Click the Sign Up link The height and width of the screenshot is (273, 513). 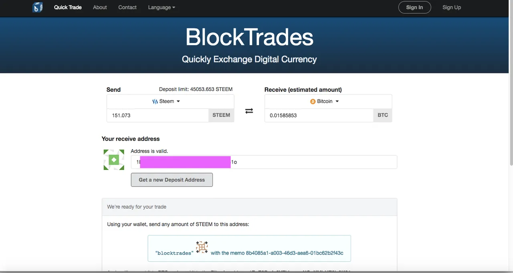click(x=452, y=7)
